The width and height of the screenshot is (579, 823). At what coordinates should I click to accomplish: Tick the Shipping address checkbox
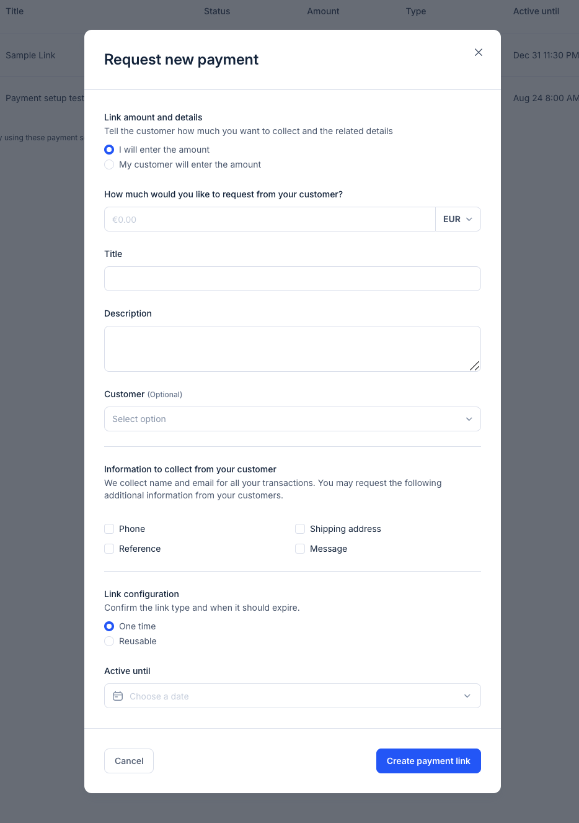pos(300,529)
